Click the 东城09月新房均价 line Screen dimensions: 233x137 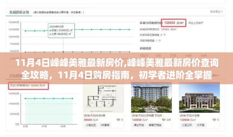pyautogui.click(x=158, y=29)
